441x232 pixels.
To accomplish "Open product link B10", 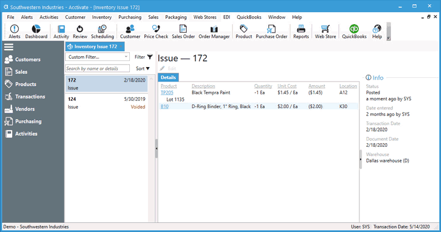I will click(164, 106).
